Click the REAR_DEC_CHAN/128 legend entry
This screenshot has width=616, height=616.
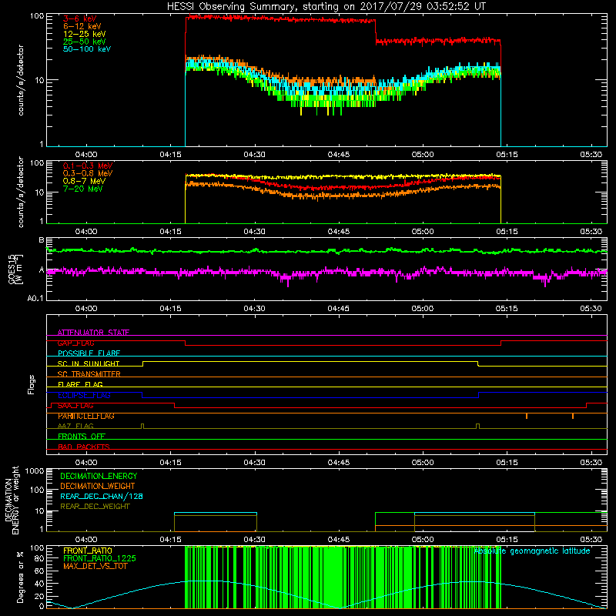coord(102,496)
